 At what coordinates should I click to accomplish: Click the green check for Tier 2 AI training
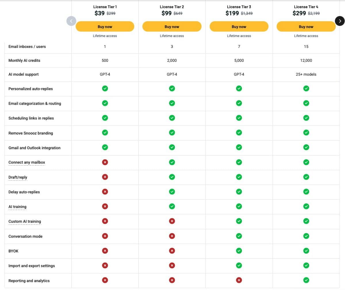[172, 206]
